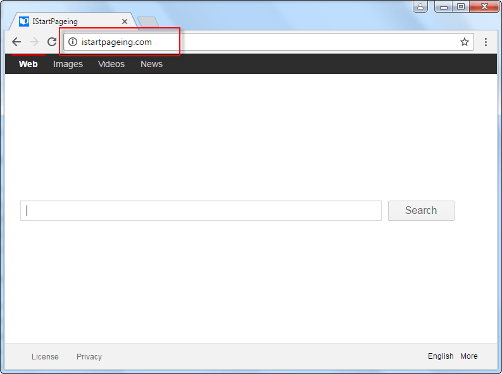The width and height of the screenshot is (502, 374).
Task: Switch to the News search category
Action: click(151, 64)
